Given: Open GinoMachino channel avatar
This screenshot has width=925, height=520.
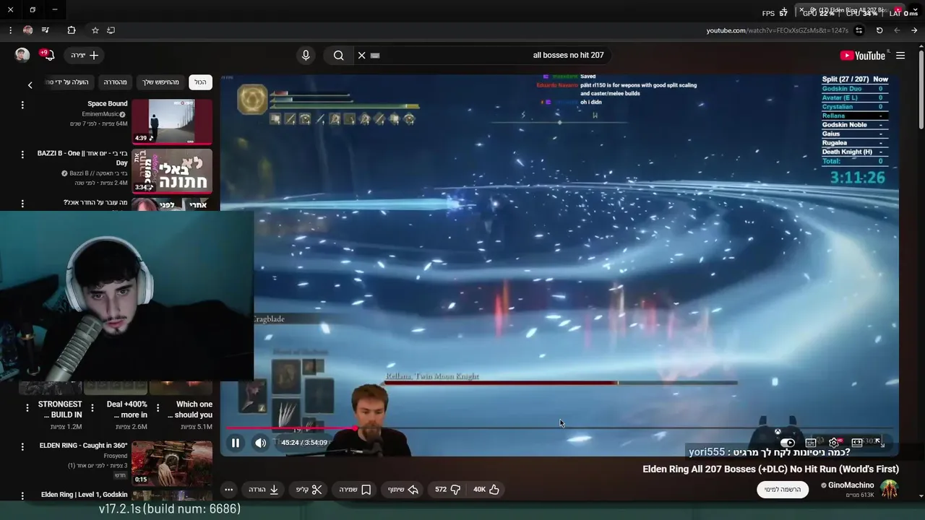Looking at the screenshot, I should click(889, 489).
